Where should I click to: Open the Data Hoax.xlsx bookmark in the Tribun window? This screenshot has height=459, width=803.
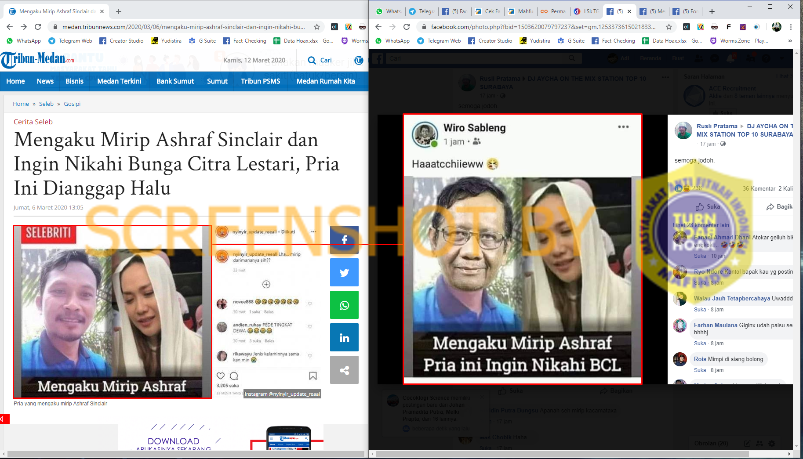[x=303, y=41]
